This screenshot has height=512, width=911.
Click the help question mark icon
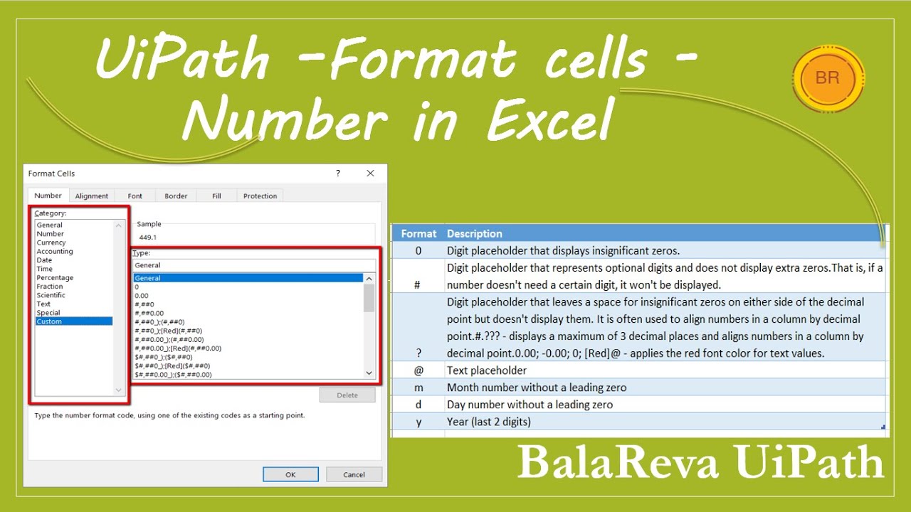click(338, 173)
